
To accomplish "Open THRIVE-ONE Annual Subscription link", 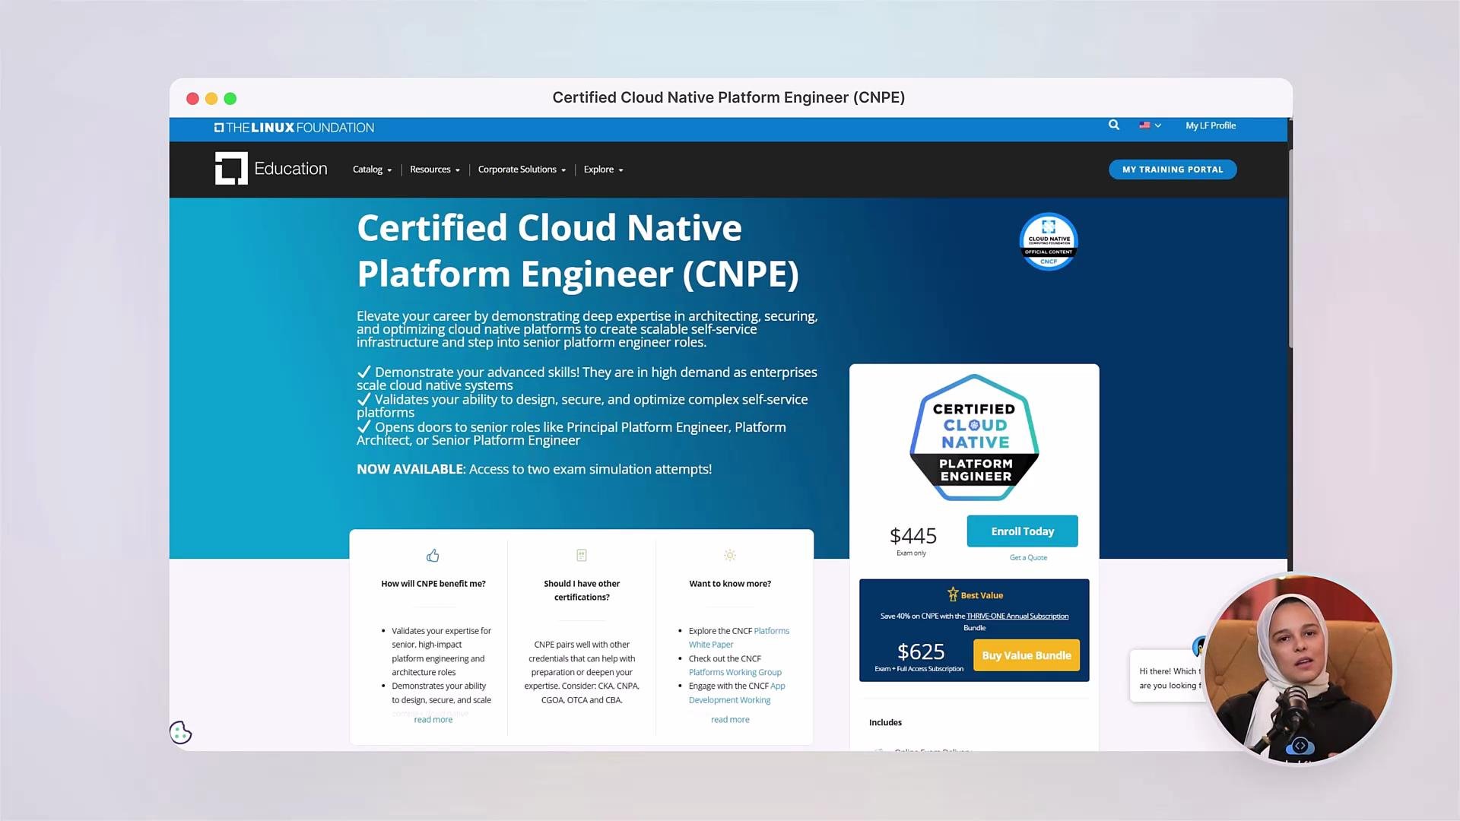I will pos(1017,617).
